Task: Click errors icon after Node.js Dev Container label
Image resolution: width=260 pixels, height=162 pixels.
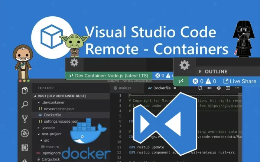Action: pyautogui.click(x=158, y=76)
